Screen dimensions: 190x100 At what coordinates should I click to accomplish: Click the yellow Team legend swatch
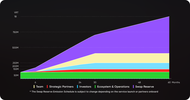pyautogui.click(x=34, y=86)
